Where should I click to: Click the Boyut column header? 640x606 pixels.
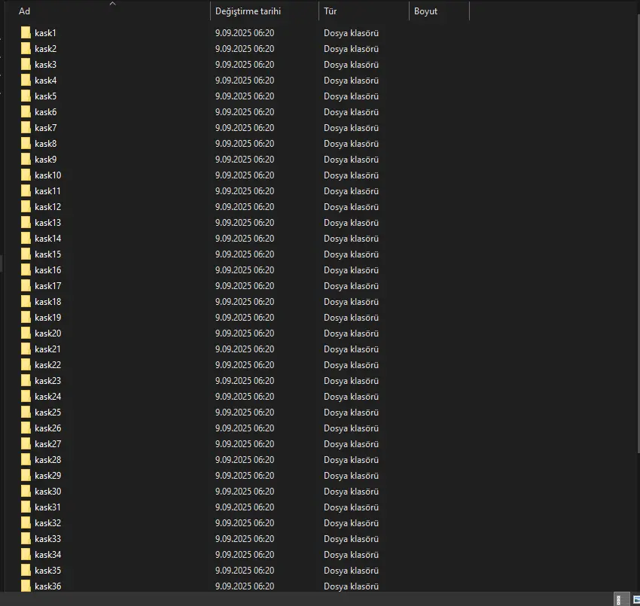(x=425, y=11)
